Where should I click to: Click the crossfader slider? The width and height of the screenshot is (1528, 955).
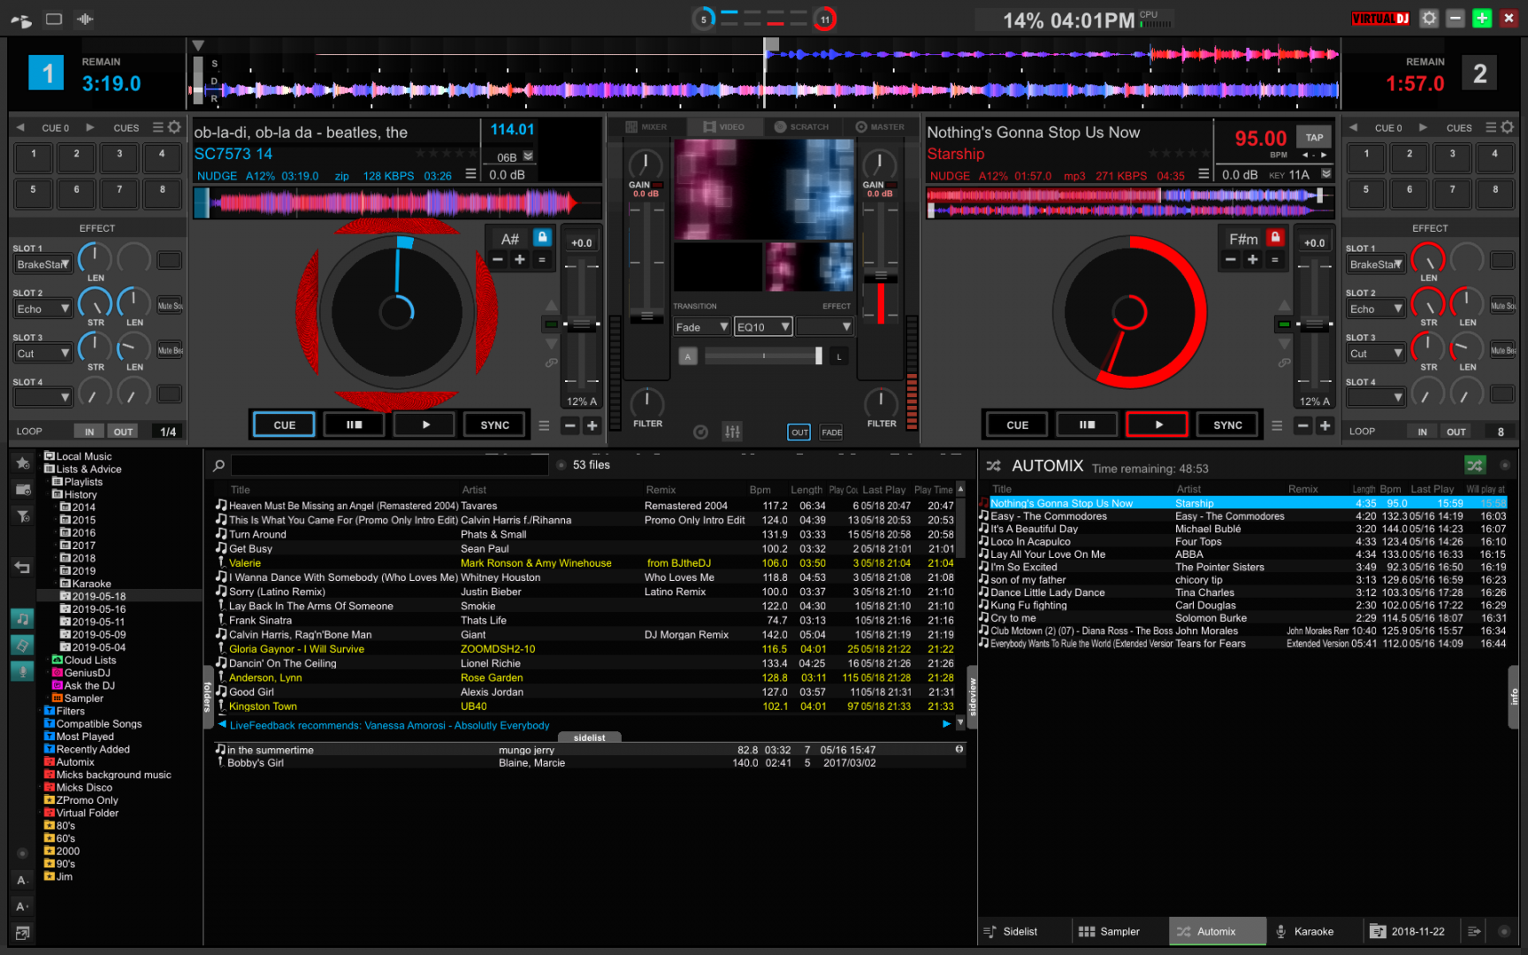coord(763,355)
